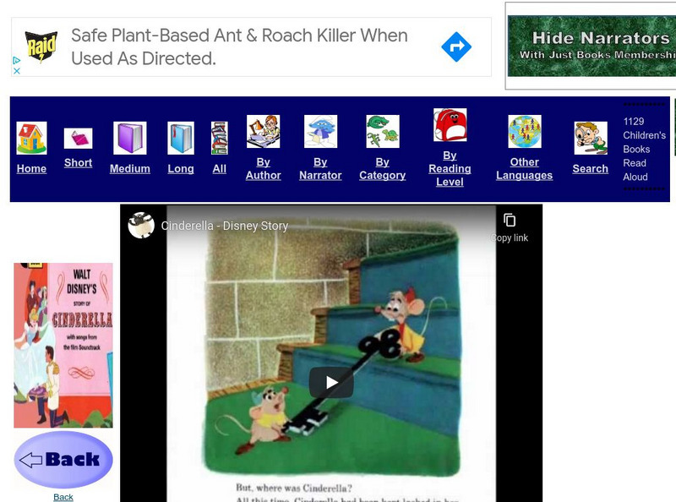Click the Copy link icon on the video

pyautogui.click(x=508, y=221)
